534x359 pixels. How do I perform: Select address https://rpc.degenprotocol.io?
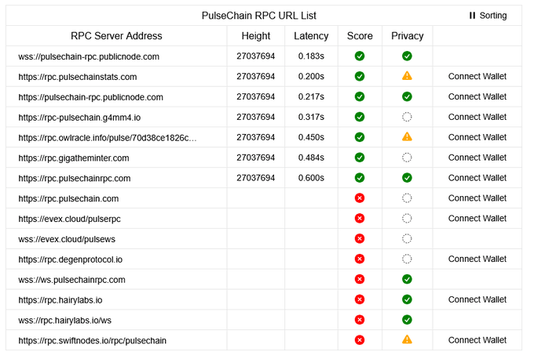pyautogui.click(x=70, y=259)
